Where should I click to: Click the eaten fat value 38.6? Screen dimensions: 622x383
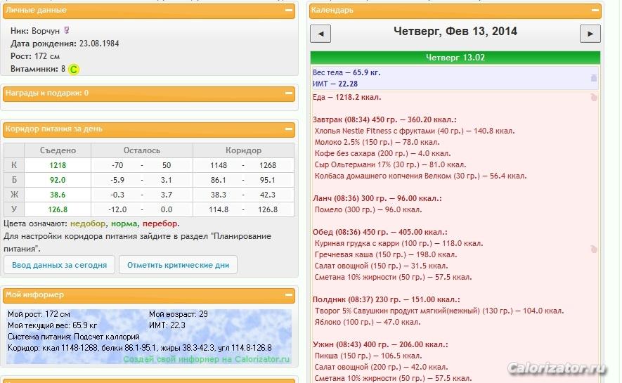tap(58, 195)
